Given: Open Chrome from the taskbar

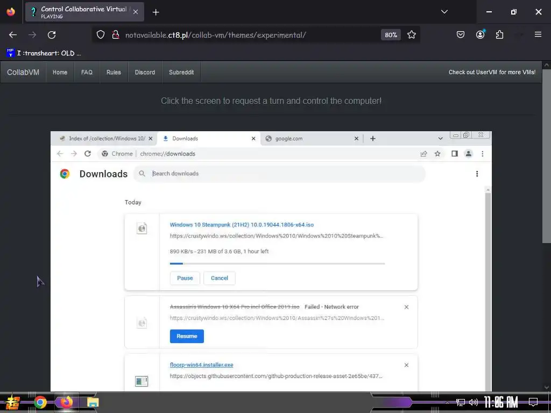Looking at the screenshot, I should click(x=40, y=402).
